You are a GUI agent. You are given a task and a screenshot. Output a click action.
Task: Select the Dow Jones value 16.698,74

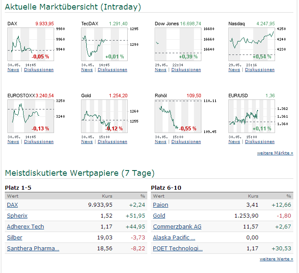[190, 24]
